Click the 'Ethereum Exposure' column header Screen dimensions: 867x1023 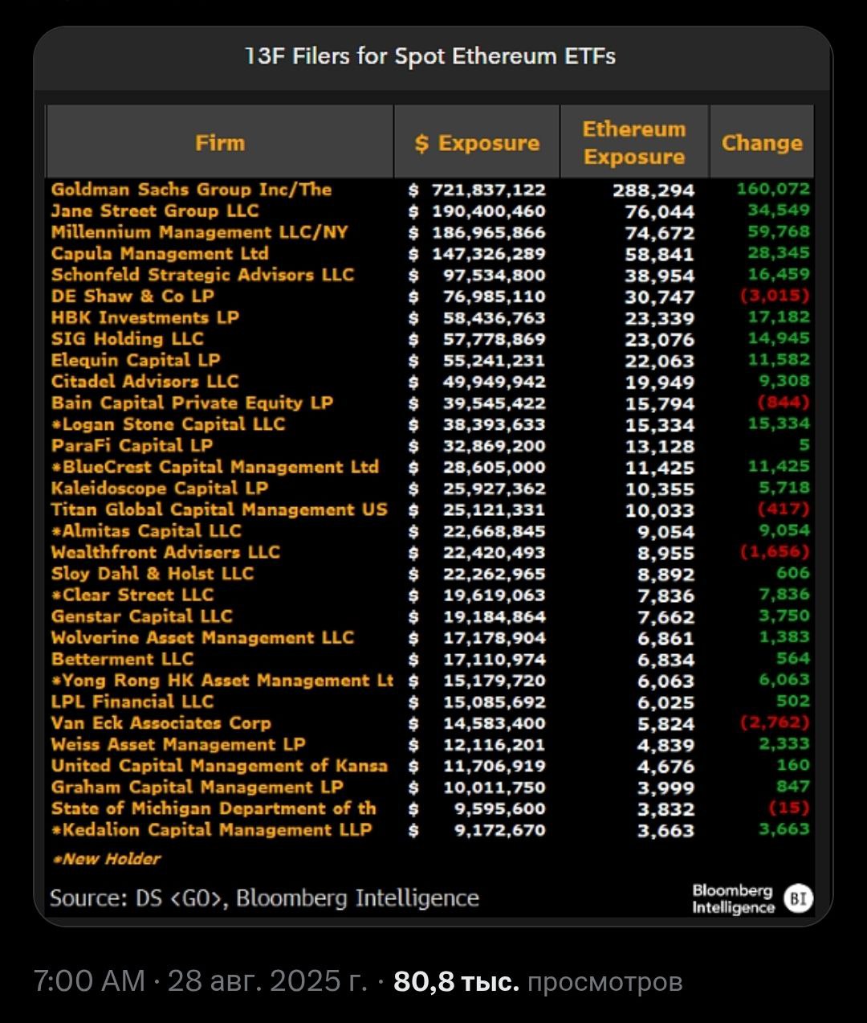(x=634, y=143)
